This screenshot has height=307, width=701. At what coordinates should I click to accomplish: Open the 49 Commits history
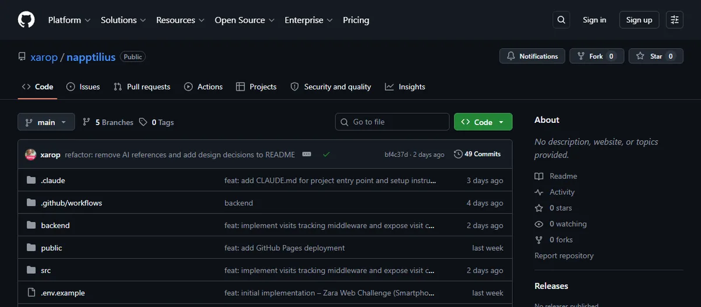coord(477,154)
